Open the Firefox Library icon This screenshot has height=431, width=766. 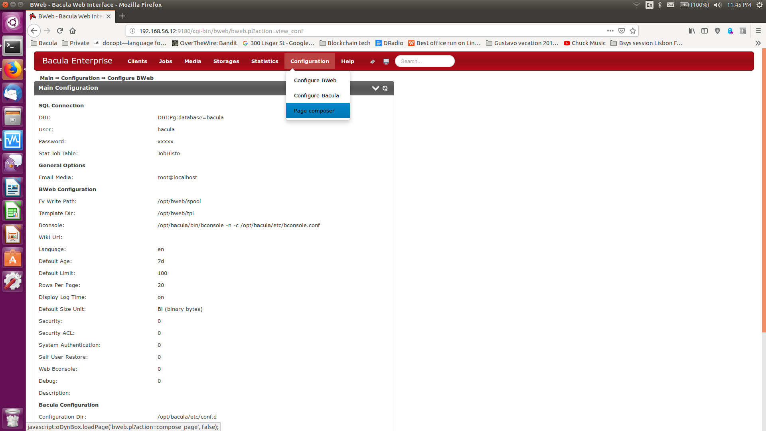[692, 31]
